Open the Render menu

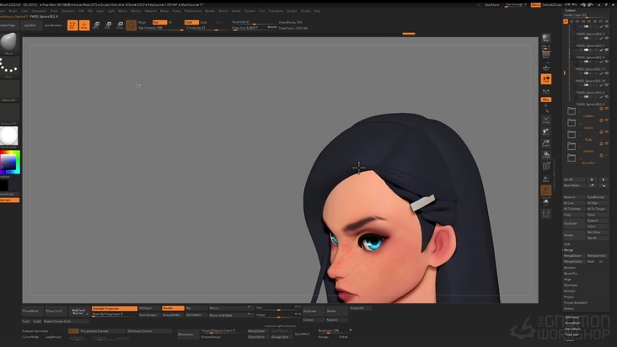pos(210,11)
